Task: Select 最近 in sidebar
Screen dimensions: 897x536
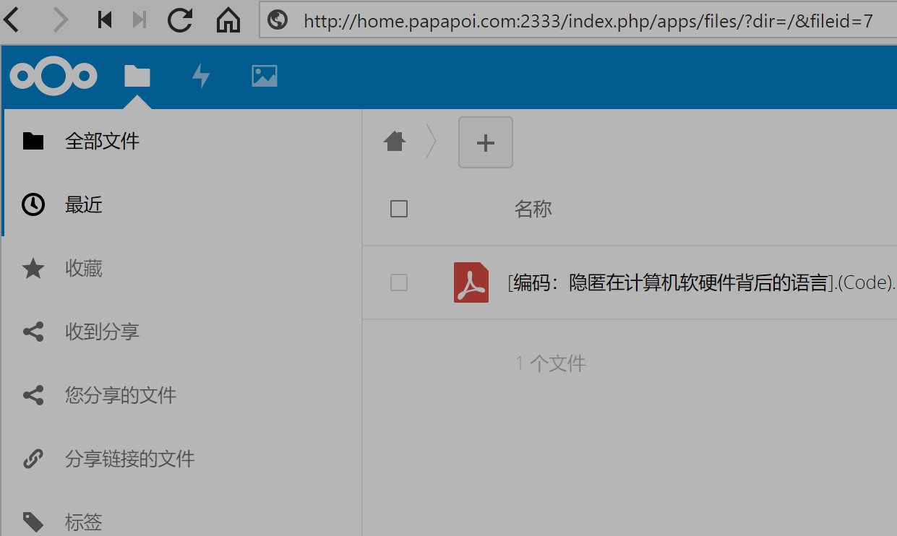Action: [84, 205]
